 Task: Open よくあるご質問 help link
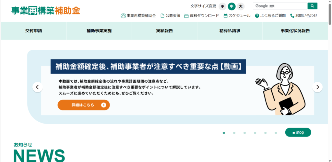270,15
